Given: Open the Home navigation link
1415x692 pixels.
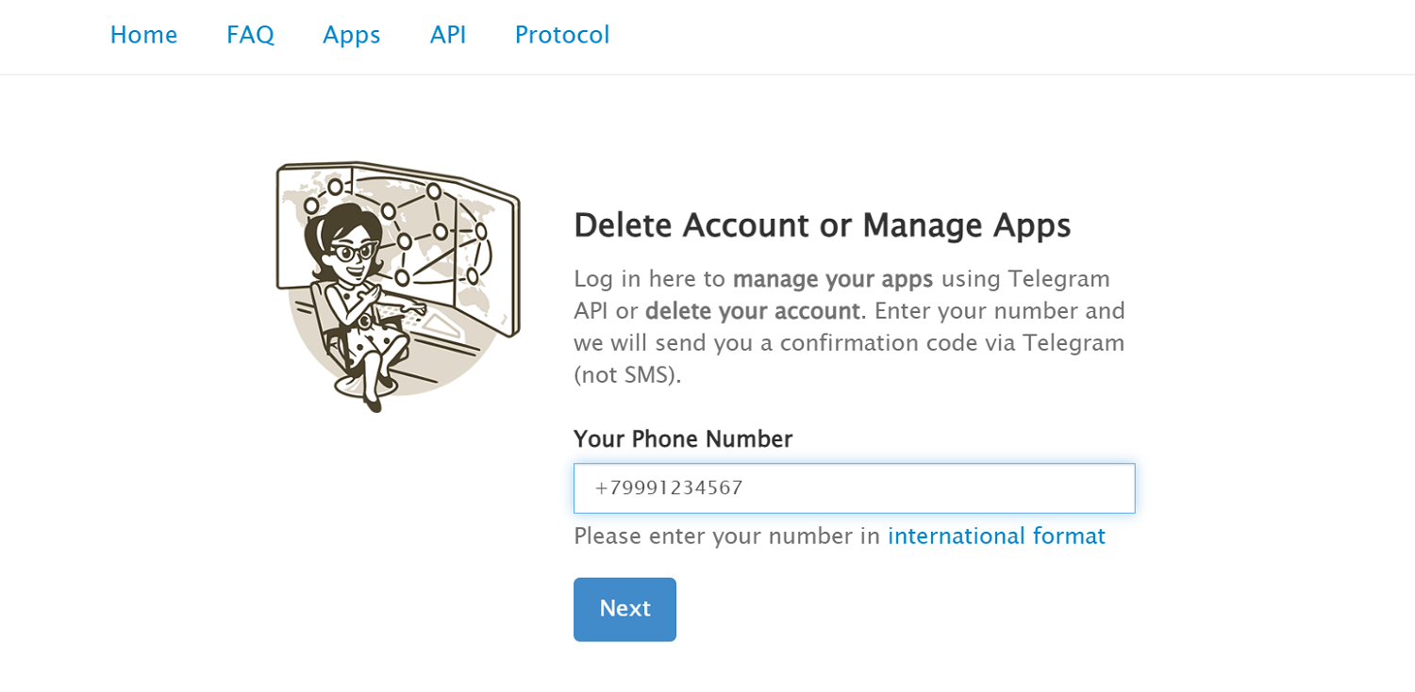Looking at the screenshot, I should tap(143, 35).
